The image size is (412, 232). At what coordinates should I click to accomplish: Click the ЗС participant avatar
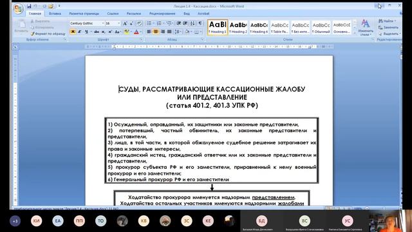point(187,220)
